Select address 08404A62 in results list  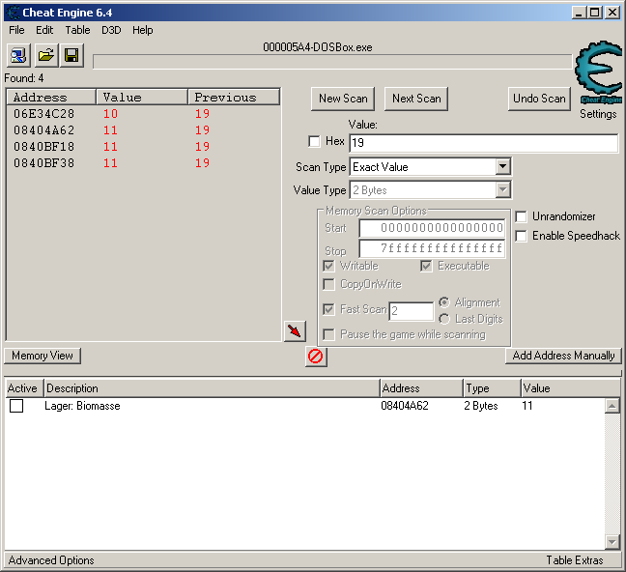(43, 130)
